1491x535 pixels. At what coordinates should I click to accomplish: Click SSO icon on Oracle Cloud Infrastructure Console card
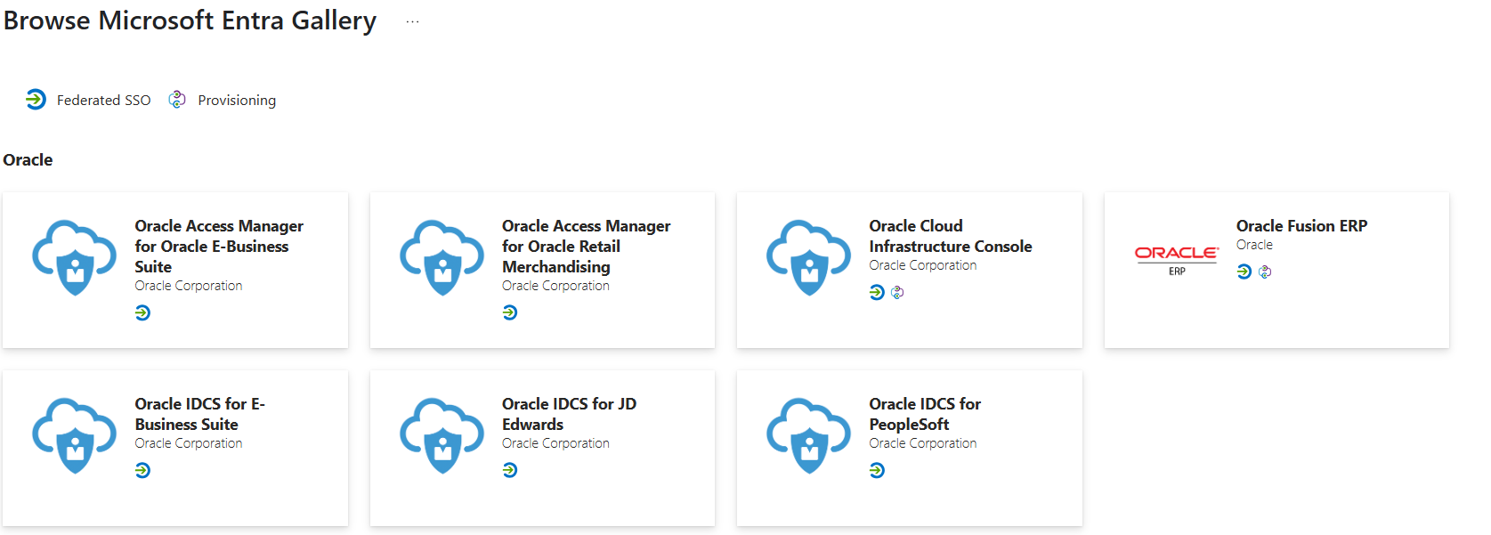877,292
